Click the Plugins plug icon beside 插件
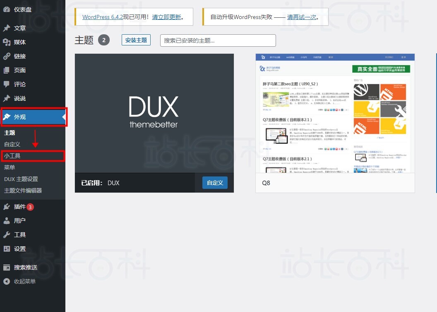Screen dimensions: 437x312 (7, 207)
